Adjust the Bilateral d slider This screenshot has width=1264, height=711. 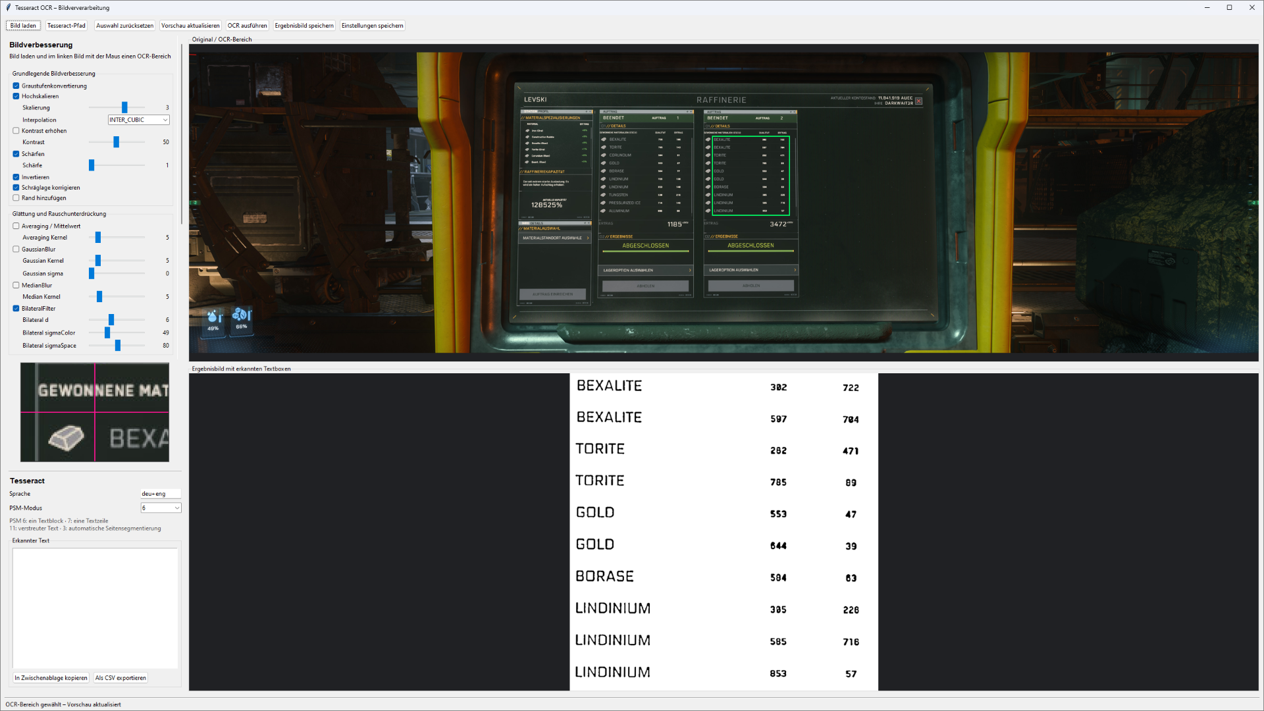111,320
